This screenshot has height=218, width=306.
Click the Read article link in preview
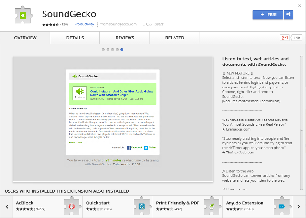(76, 142)
